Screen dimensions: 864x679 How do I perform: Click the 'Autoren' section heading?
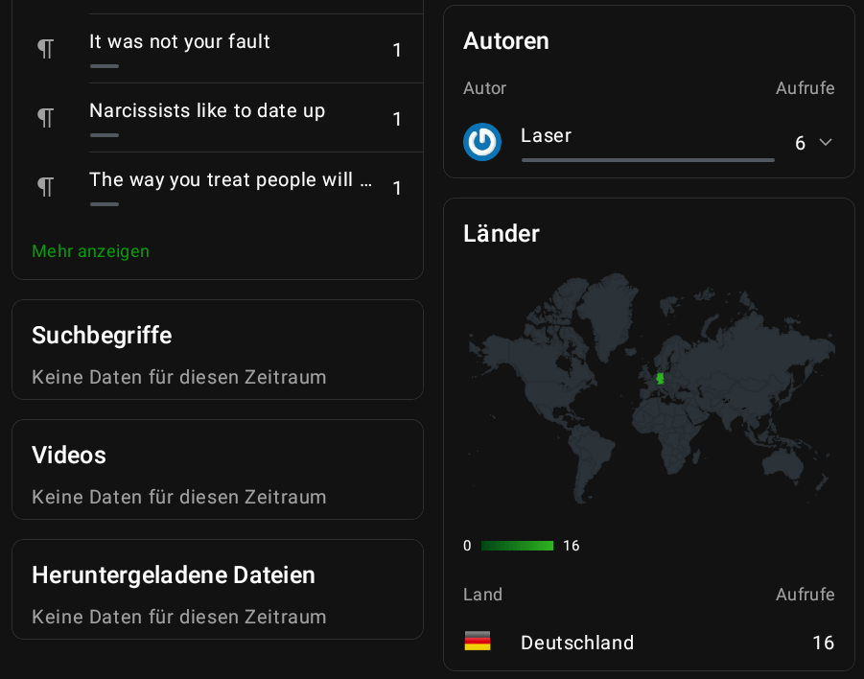coord(506,41)
